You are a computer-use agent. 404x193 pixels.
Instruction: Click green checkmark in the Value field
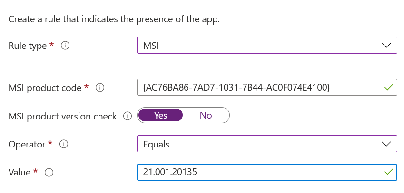click(389, 172)
